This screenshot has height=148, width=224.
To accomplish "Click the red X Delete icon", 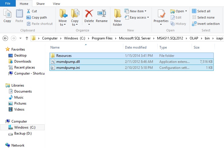I will coord(89,14).
